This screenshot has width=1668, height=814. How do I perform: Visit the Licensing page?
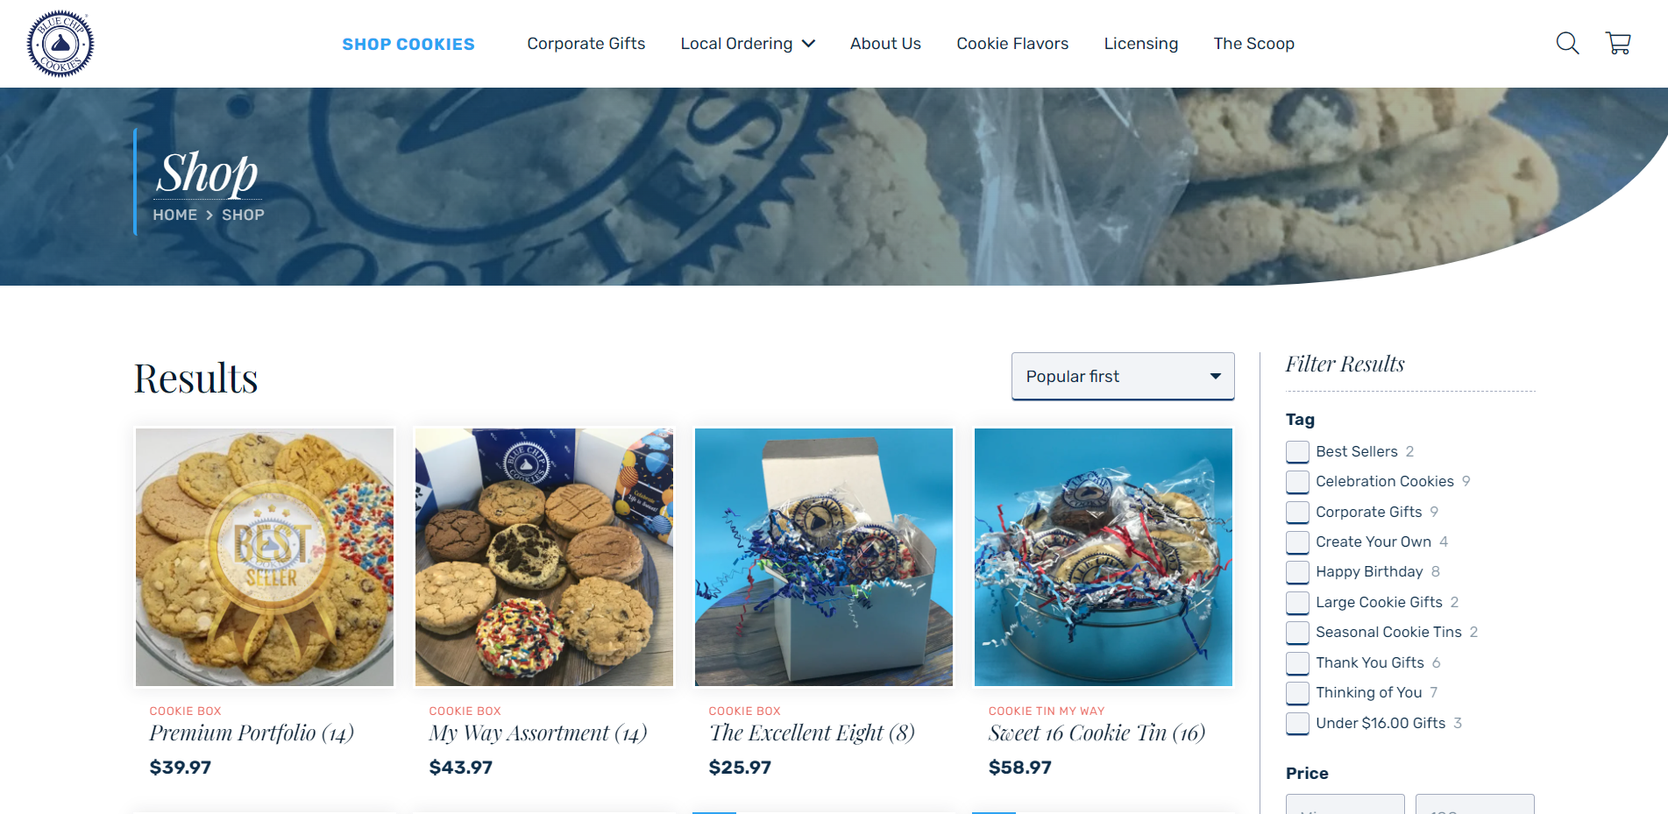pyautogui.click(x=1140, y=44)
